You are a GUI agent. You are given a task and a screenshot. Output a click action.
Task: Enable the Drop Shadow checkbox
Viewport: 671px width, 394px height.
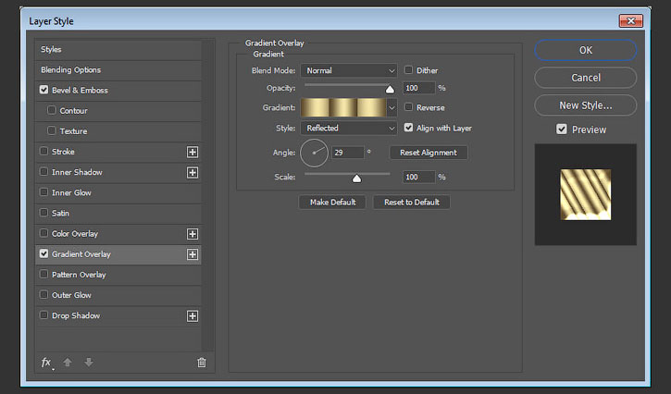coord(43,314)
